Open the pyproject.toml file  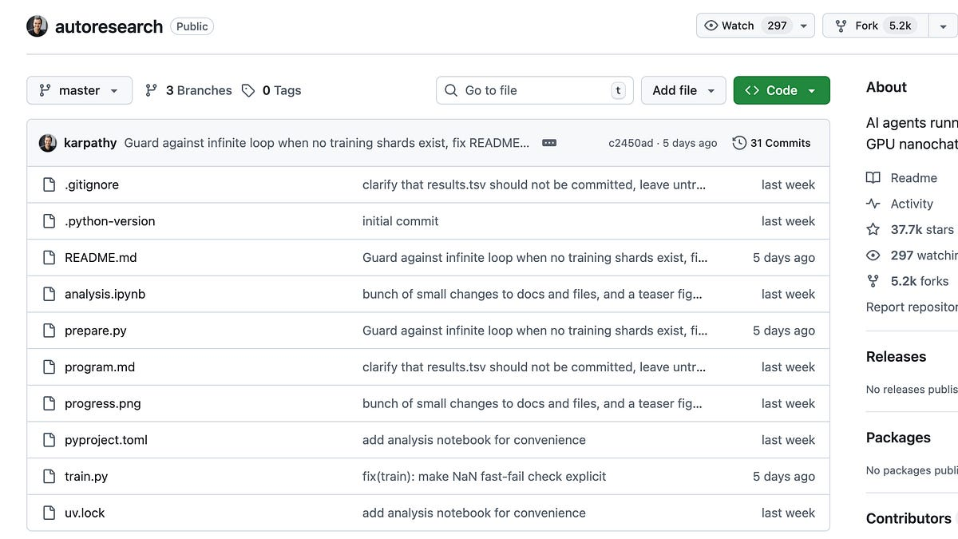pos(106,440)
